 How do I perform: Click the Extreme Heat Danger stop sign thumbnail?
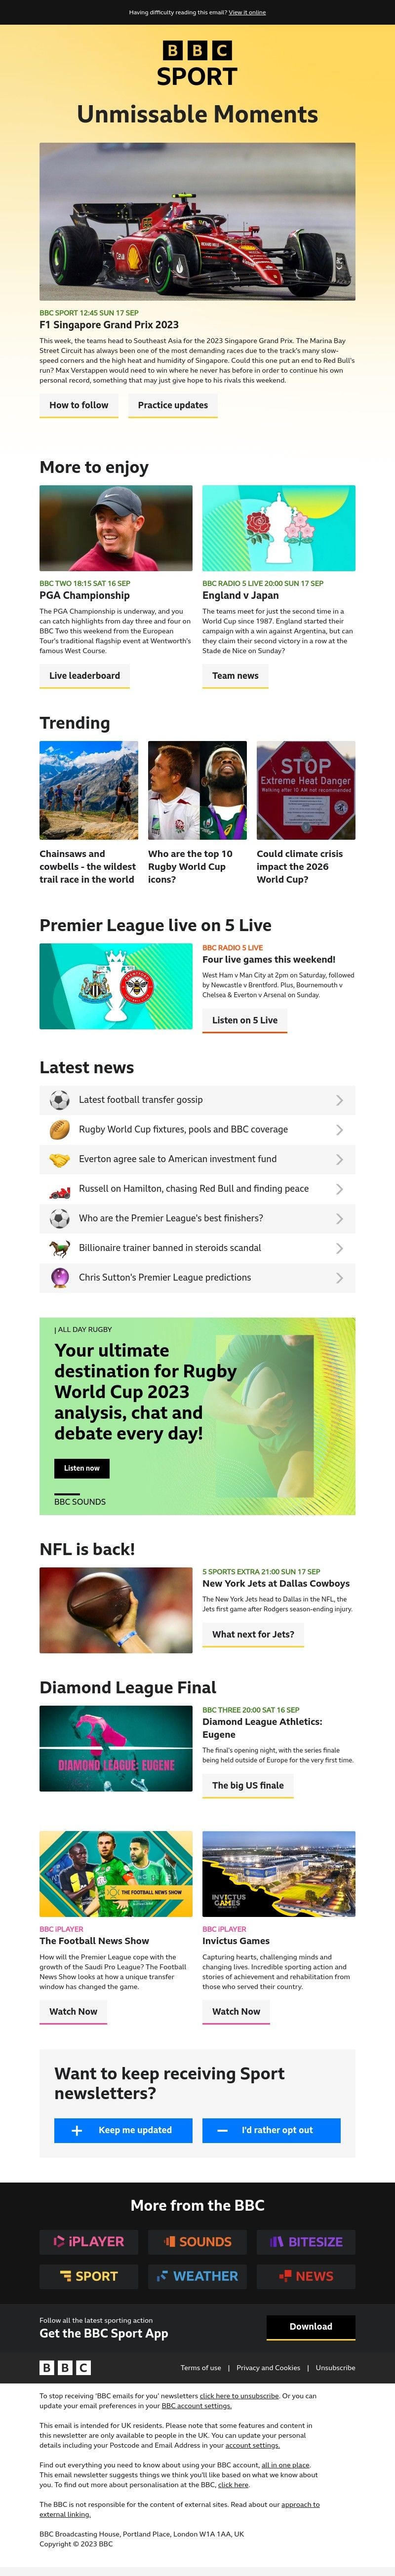(306, 790)
